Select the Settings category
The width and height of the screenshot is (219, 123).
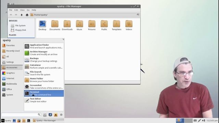coord(12,62)
